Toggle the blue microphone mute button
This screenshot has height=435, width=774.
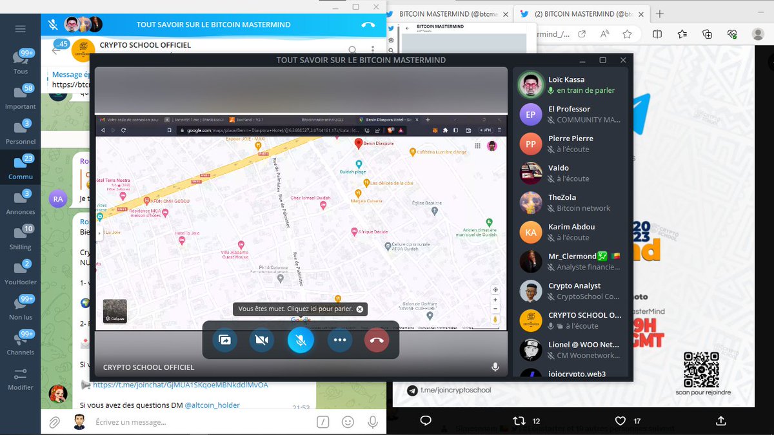[301, 340]
